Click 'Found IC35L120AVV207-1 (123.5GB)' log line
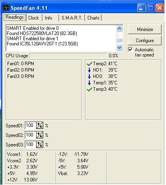The height and width of the screenshot is (185, 166). [x=42, y=44]
